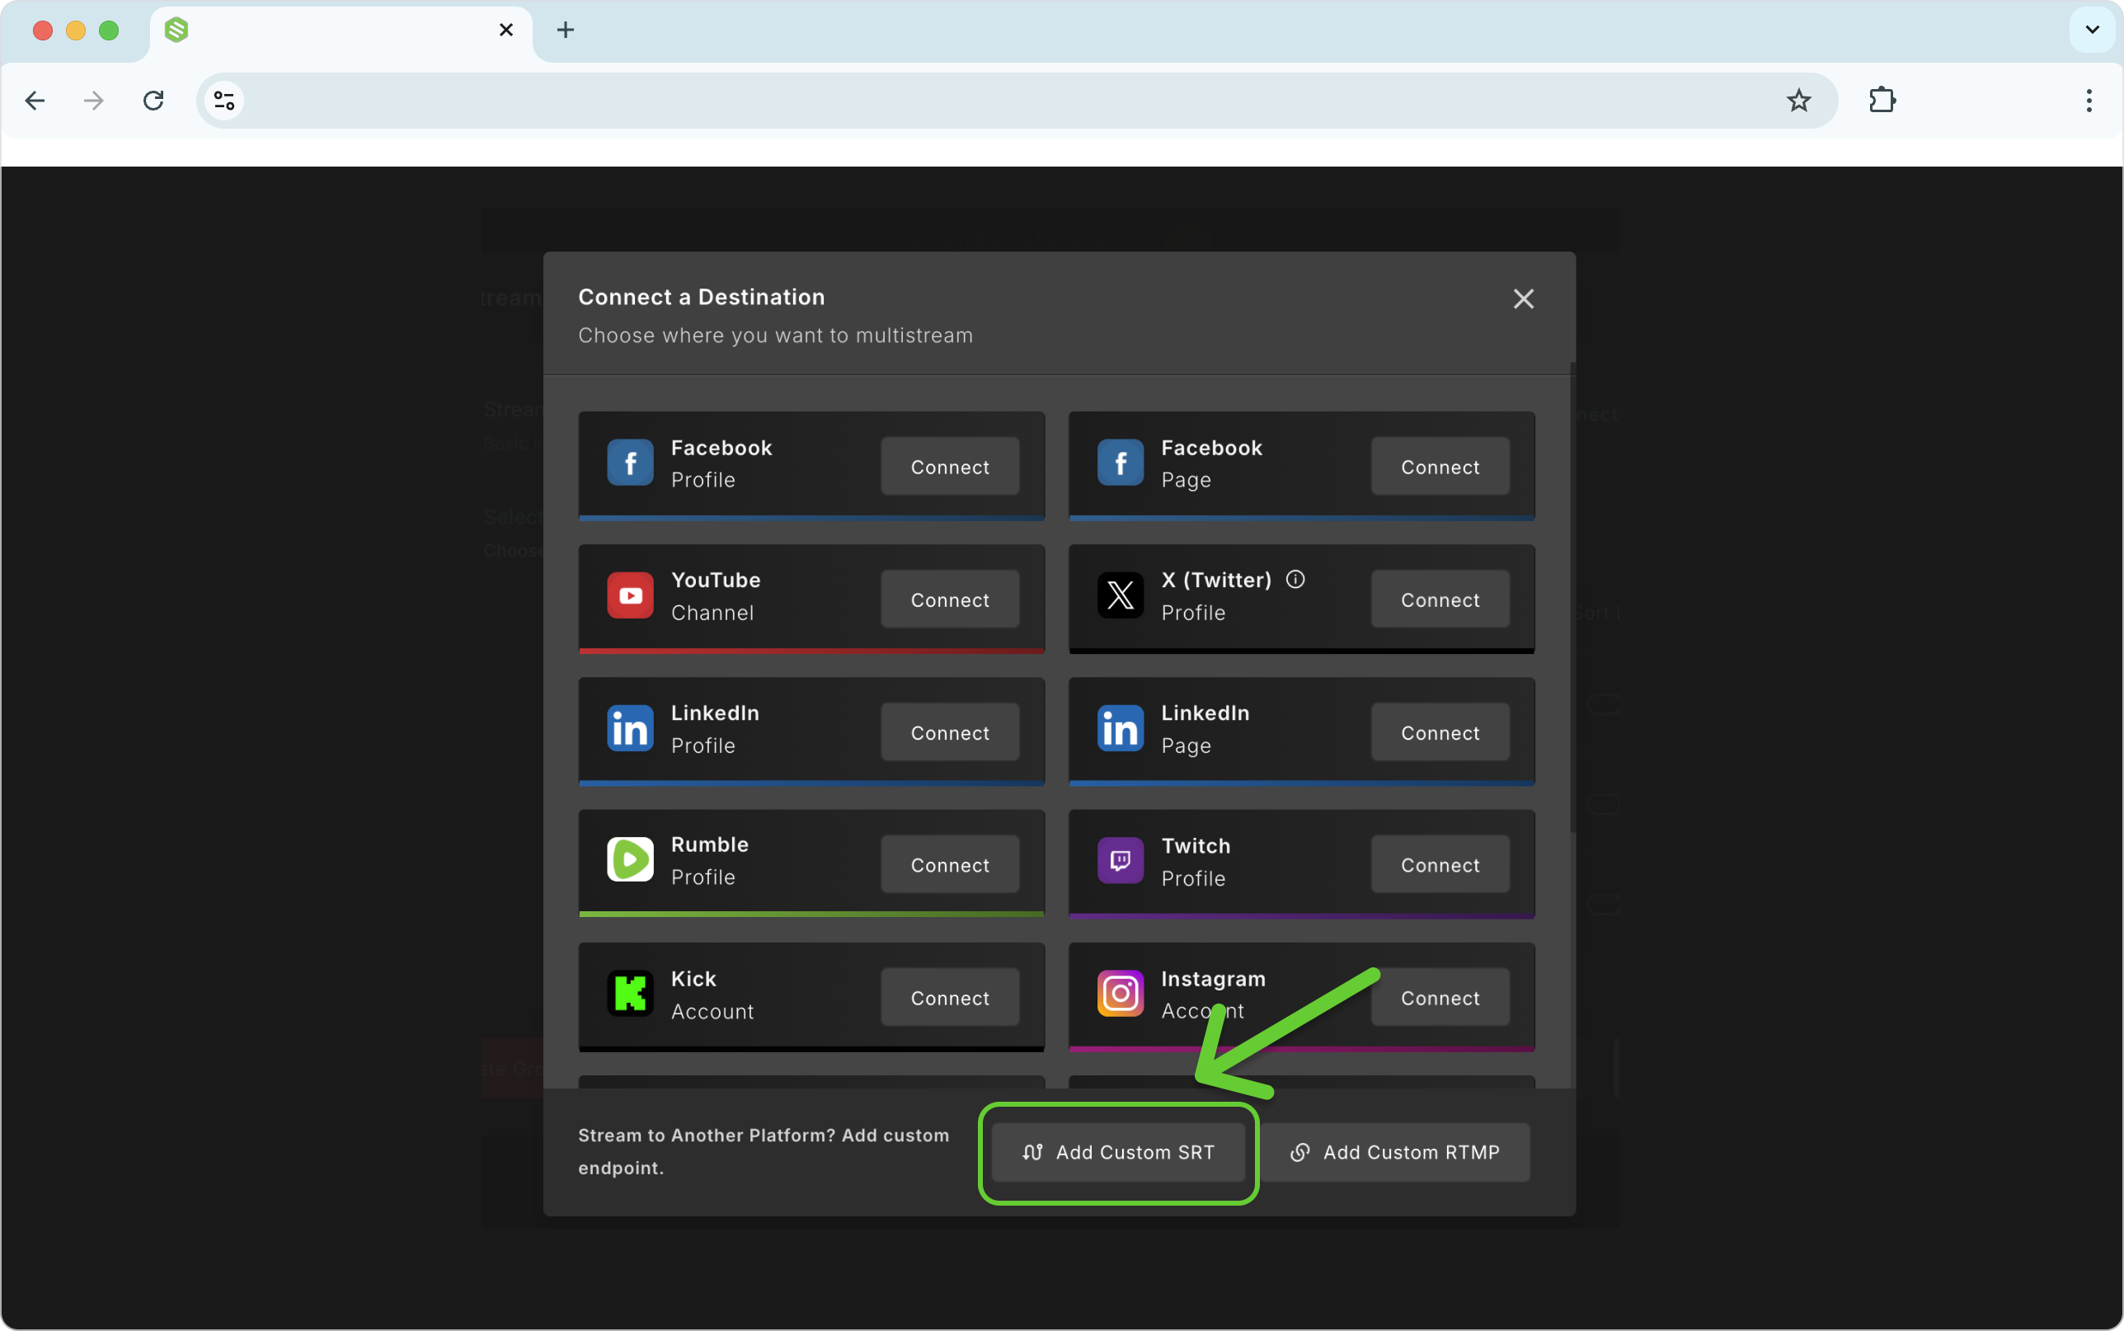Image resolution: width=2124 pixels, height=1331 pixels.
Task: Reload the current page
Action: 153,101
